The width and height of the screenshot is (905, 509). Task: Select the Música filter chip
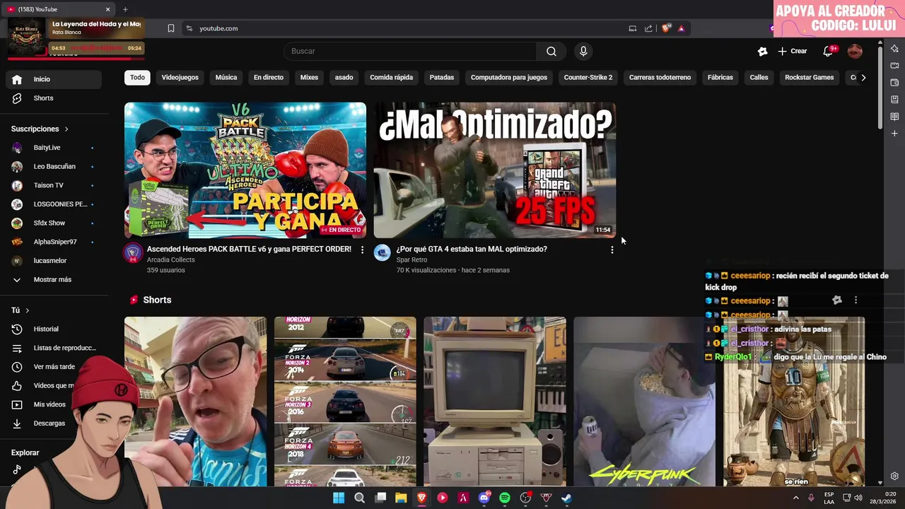[x=226, y=77]
